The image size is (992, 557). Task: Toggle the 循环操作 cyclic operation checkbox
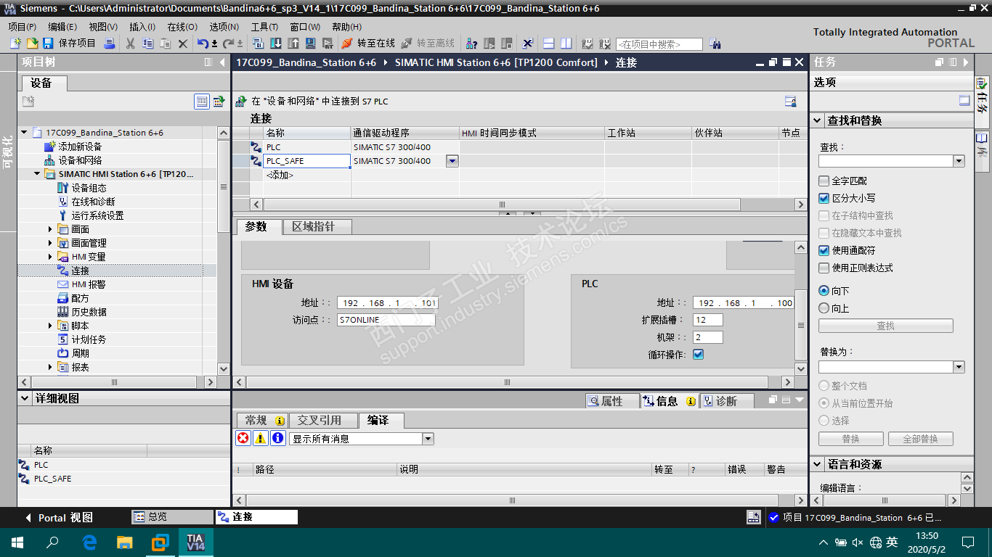[698, 355]
